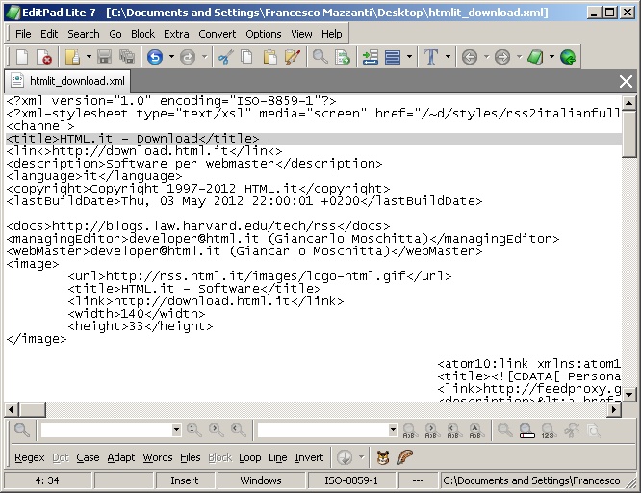Open the Convert menu
The height and width of the screenshot is (493, 641).
tap(218, 34)
